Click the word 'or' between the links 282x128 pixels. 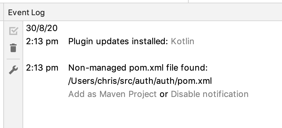click(x=164, y=94)
